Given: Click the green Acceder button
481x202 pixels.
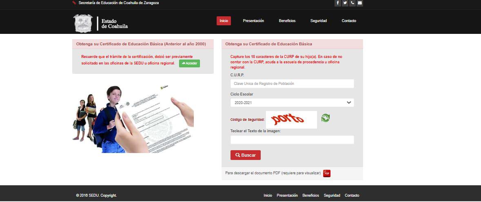Looking at the screenshot, I should [189, 64].
